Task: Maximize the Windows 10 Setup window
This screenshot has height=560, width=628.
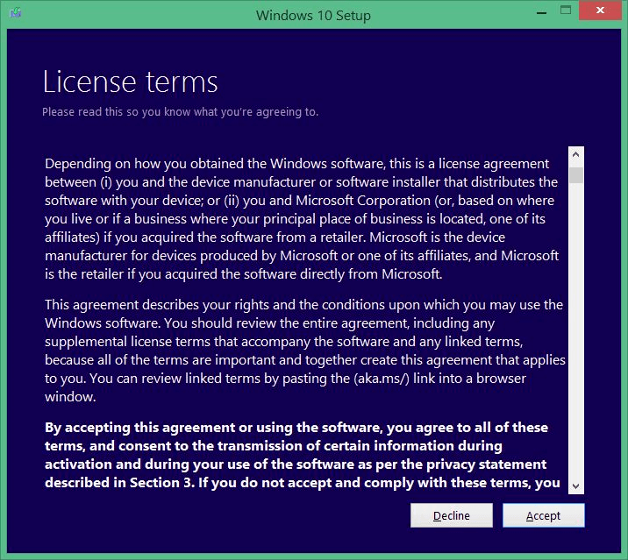Action: [x=566, y=11]
